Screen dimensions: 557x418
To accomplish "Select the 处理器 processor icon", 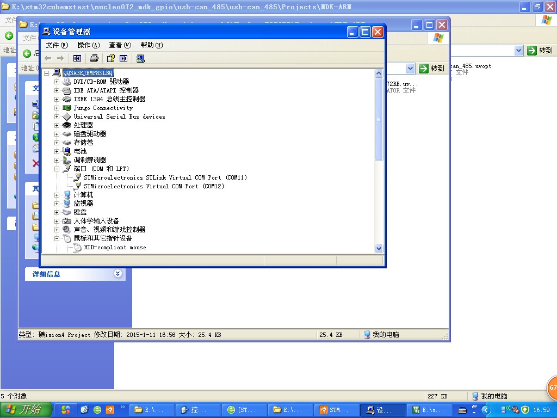I will tap(67, 125).
